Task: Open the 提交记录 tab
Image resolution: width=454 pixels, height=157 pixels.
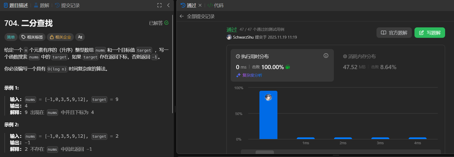Action: (x=68, y=5)
